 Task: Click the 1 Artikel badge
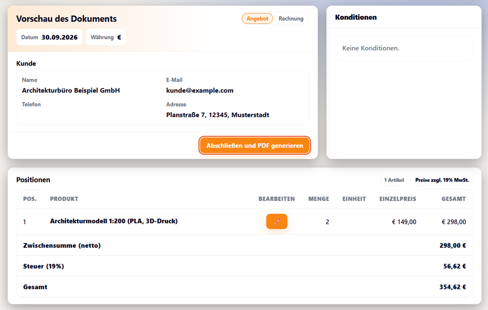(x=394, y=180)
